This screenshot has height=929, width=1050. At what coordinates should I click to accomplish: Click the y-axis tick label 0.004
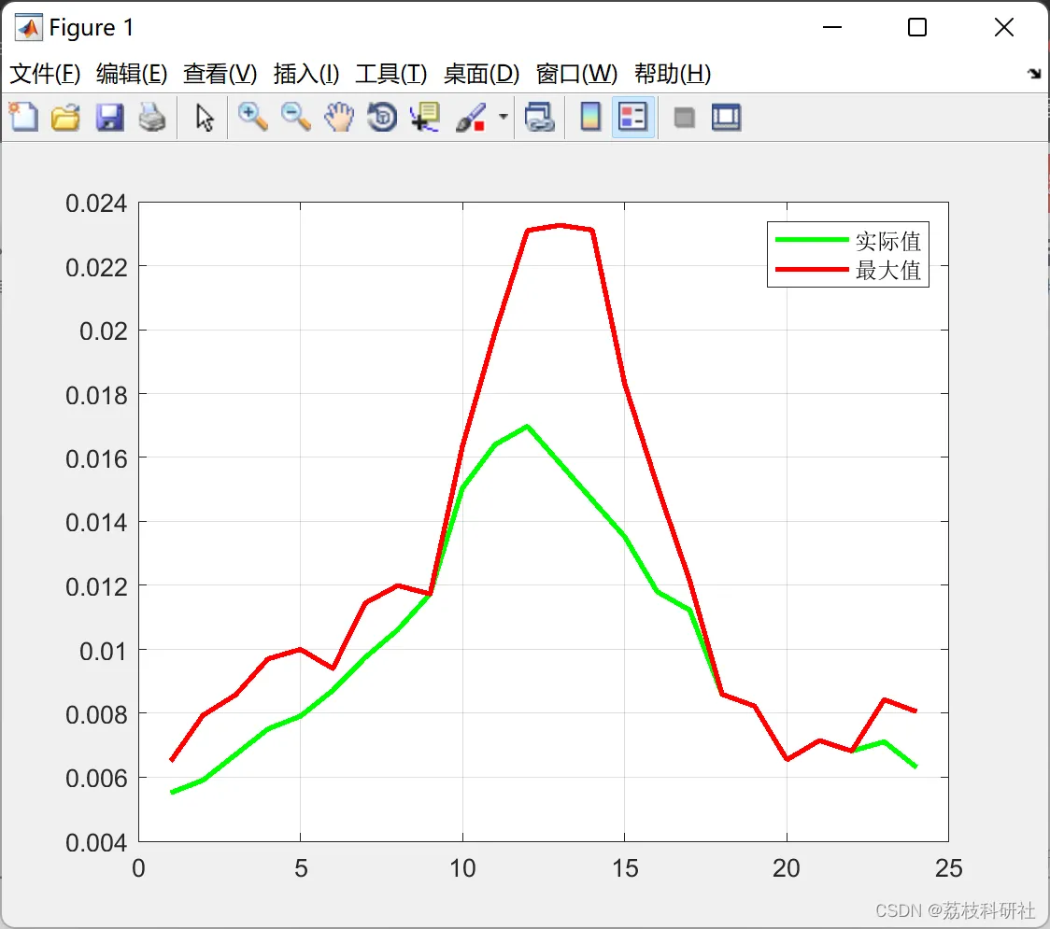pyautogui.click(x=96, y=843)
